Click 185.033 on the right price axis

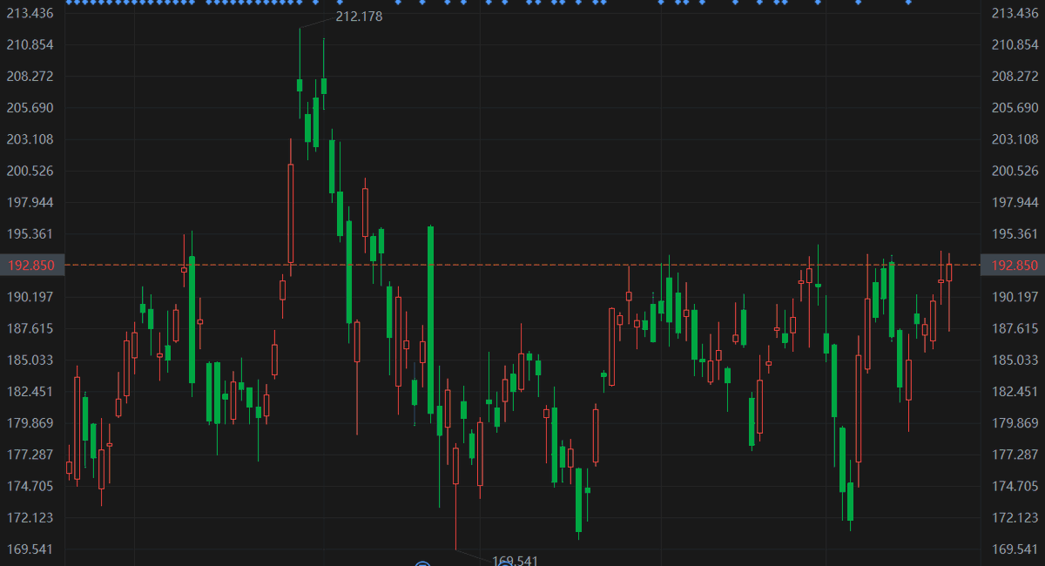1015,360
